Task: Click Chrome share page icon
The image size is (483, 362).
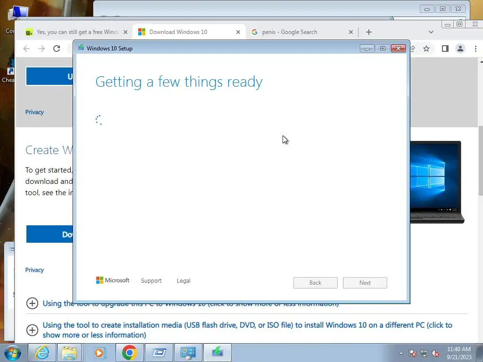Action: click(413, 49)
